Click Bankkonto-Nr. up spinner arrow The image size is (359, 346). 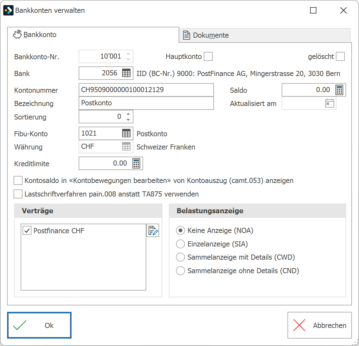(128, 53)
